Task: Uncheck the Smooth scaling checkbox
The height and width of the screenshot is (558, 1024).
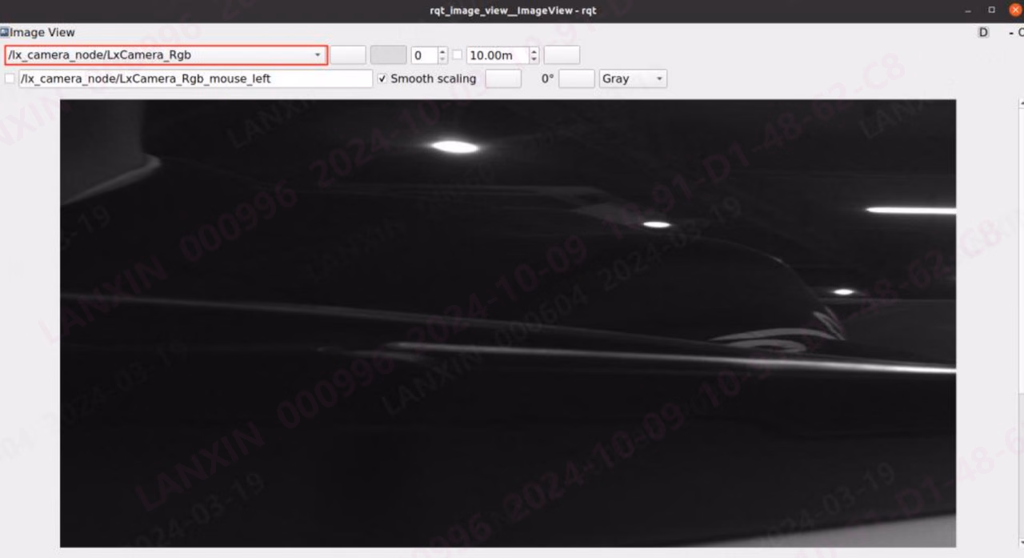Action: (382, 78)
